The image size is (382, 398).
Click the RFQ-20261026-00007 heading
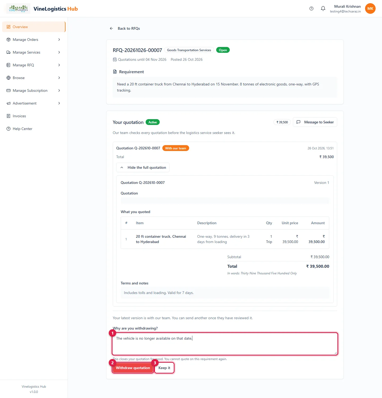137,50
